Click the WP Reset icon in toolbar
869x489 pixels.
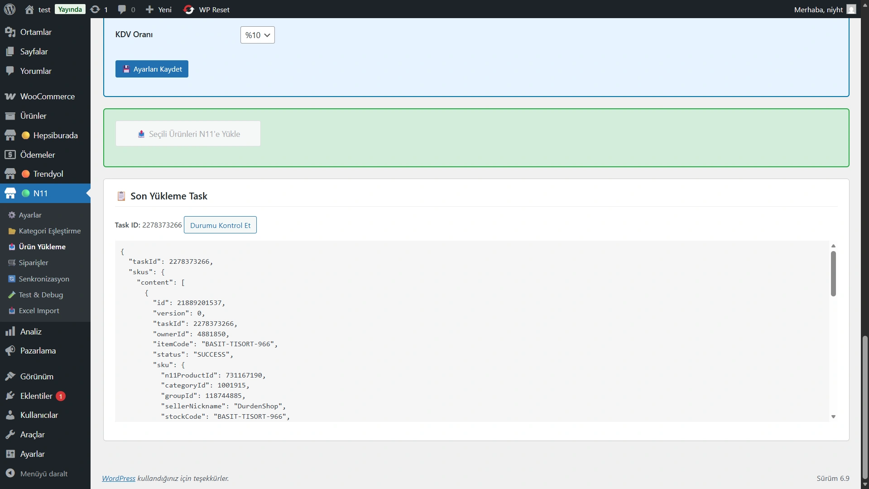(188, 10)
